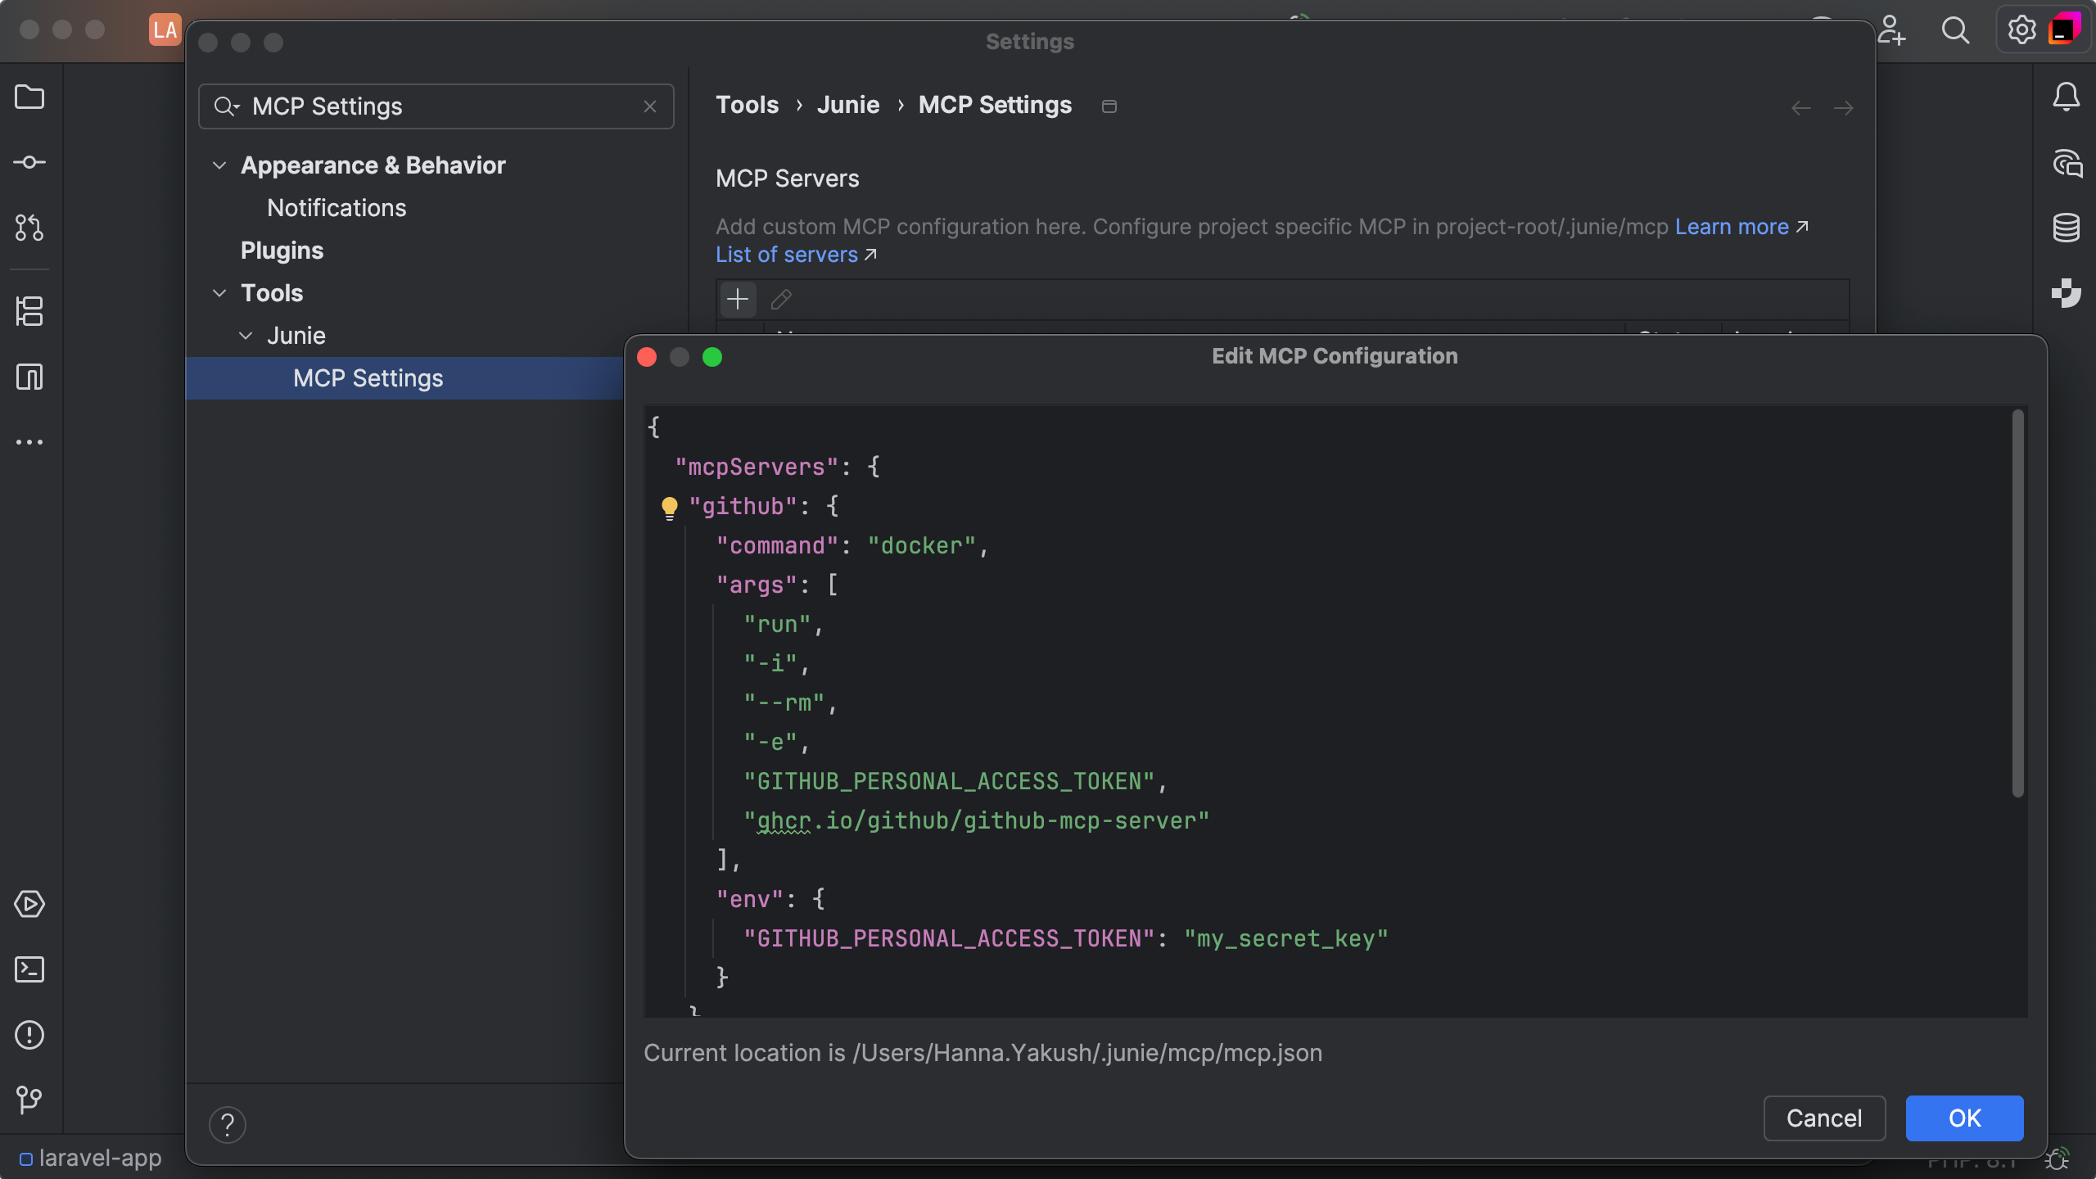Viewport: 2096px width, 1179px height.
Task: Close the Edit MCP Configuration dialog
Action: click(647, 357)
